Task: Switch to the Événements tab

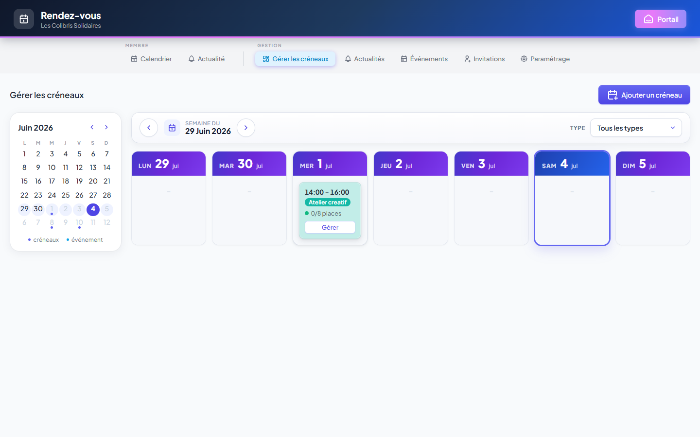Action: tap(424, 59)
